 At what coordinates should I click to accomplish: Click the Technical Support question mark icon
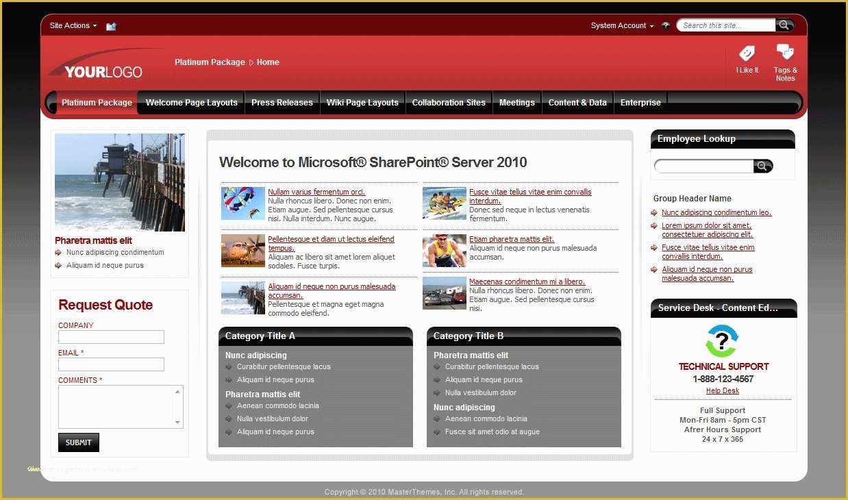(723, 341)
